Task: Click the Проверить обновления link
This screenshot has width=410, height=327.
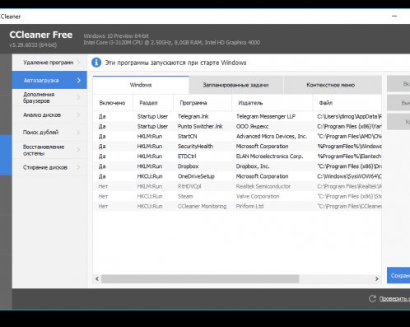Action: (394, 299)
